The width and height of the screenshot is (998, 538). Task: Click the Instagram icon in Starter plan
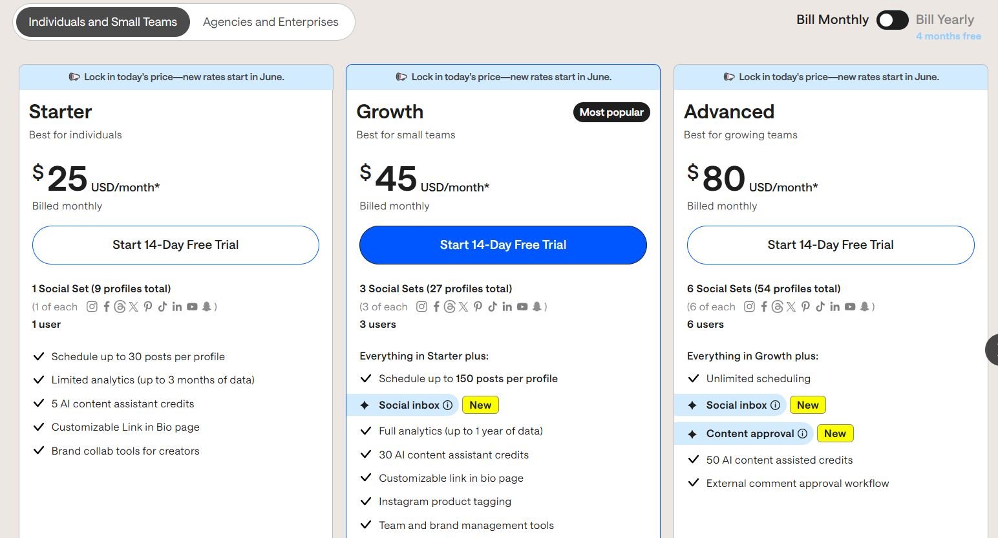pos(92,307)
